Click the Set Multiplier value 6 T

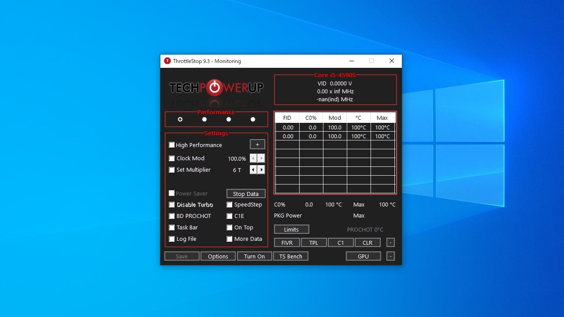tap(237, 170)
